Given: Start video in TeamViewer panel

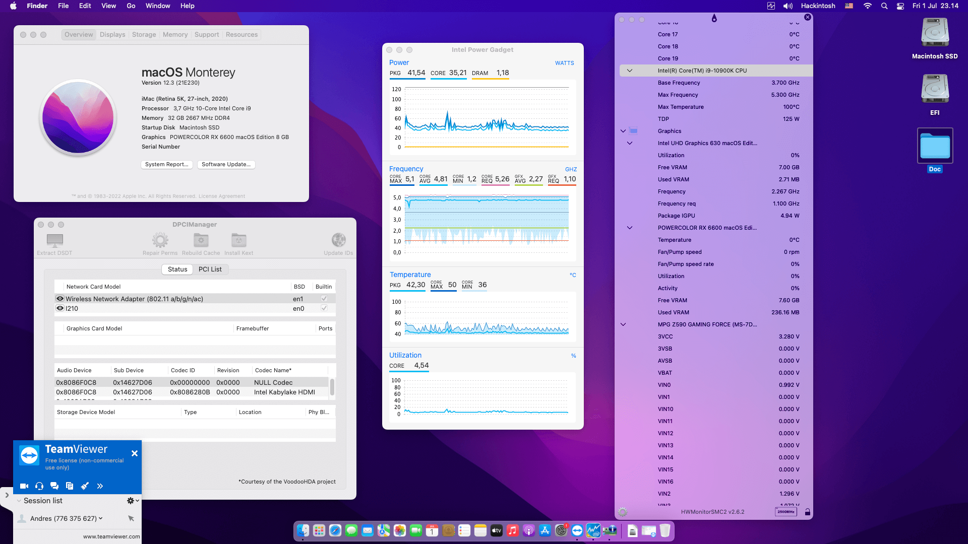Looking at the screenshot, I should 24,486.
